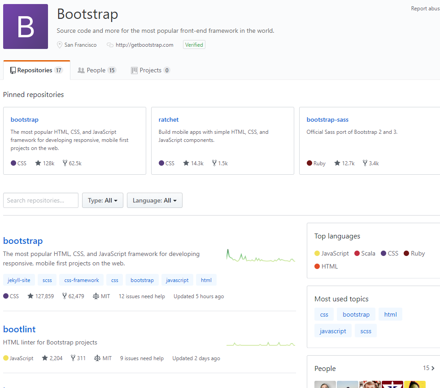Click bootstrap topic tag under bootstrap repo
The height and width of the screenshot is (388, 440).
(142, 280)
